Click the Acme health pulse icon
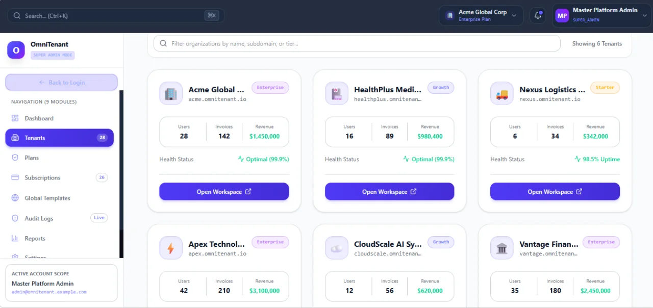This screenshot has width=653, height=308. tap(241, 159)
